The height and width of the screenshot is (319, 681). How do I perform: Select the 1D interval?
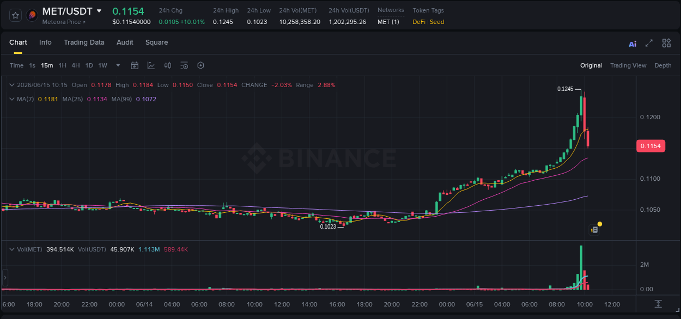point(89,65)
